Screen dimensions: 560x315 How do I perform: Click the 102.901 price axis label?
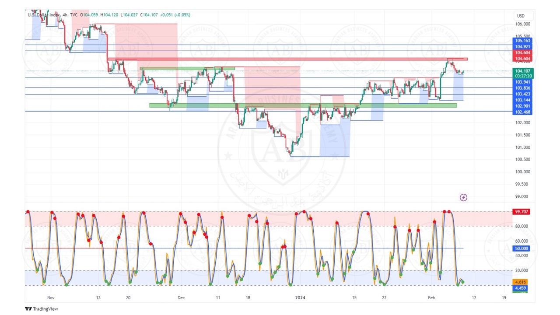[x=523, y=106]
